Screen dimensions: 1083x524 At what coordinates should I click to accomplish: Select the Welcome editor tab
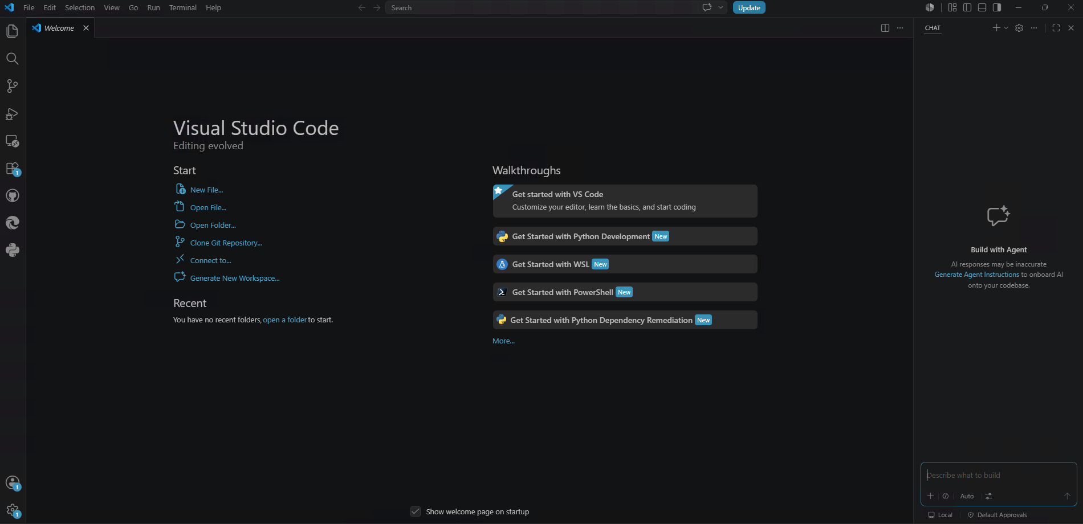pyautogui.click(x=59, y=28)
